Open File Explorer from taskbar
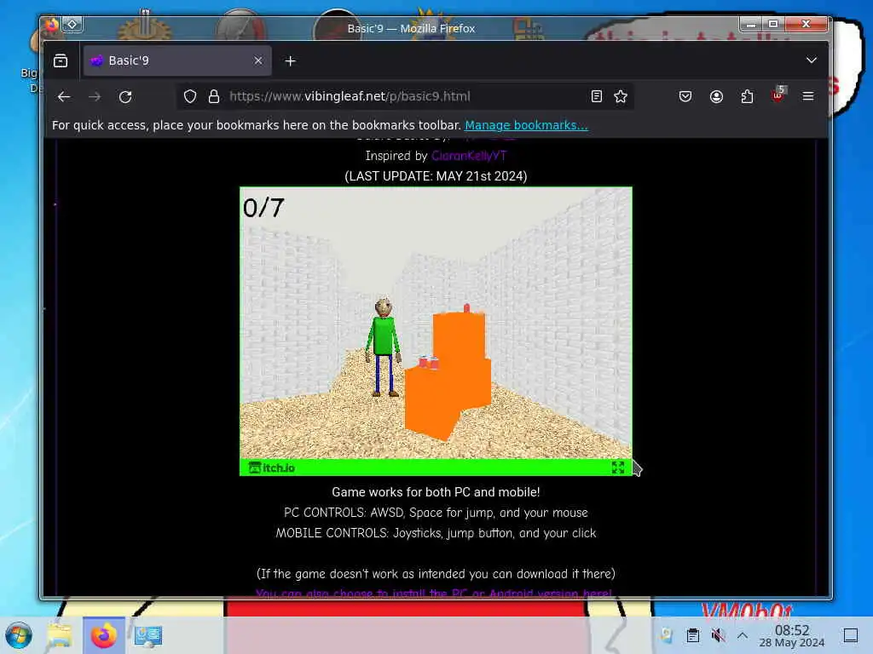The height and width of the screenshot is (654, 873). pos(60,635)
